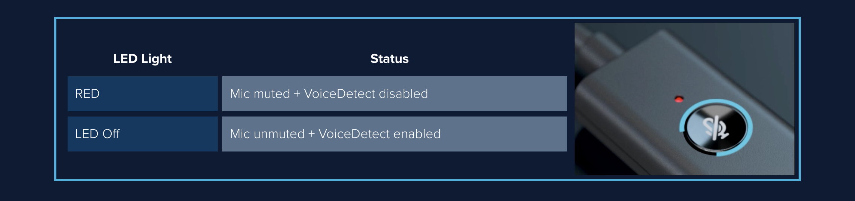855x201 pixels.
Task: Click the Mic muted status row
Action: pyautogui.click(x=395, y=94)
